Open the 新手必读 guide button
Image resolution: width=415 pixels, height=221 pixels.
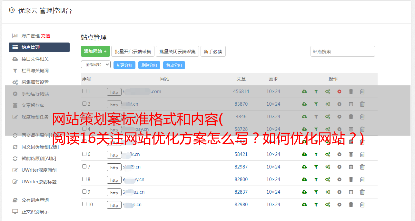[213, 51]
